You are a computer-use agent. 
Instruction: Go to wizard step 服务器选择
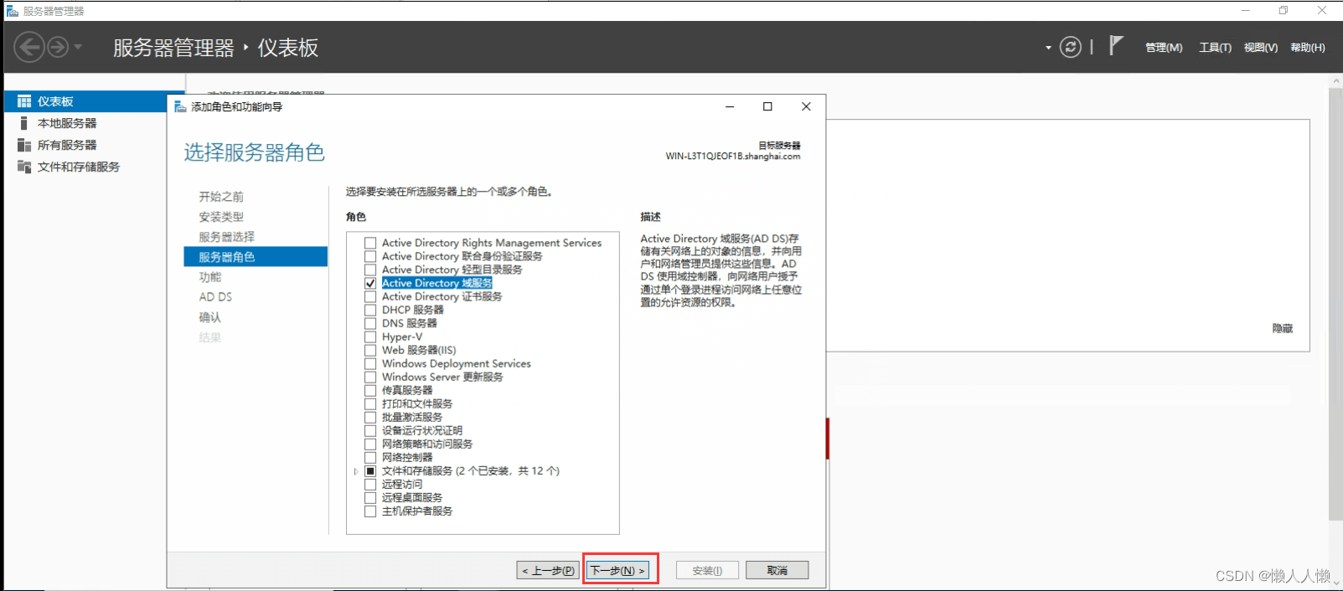pos(226,237)
